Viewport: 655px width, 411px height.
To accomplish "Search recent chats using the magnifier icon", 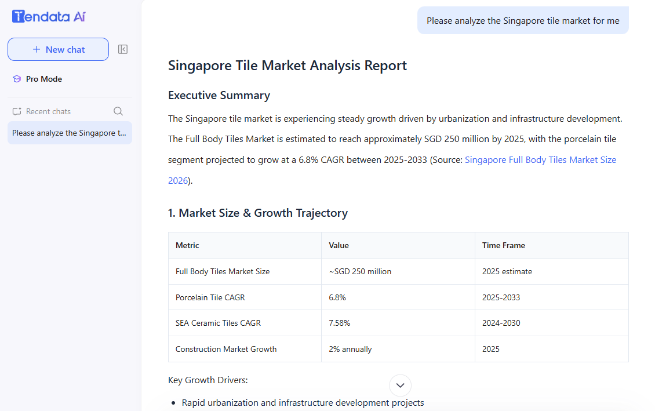I will click(118, 111).
